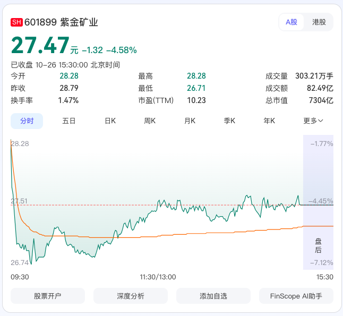Click the change amount -1.32

[92, 50]
